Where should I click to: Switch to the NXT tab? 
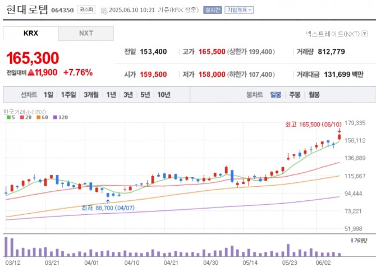[86, 33]
